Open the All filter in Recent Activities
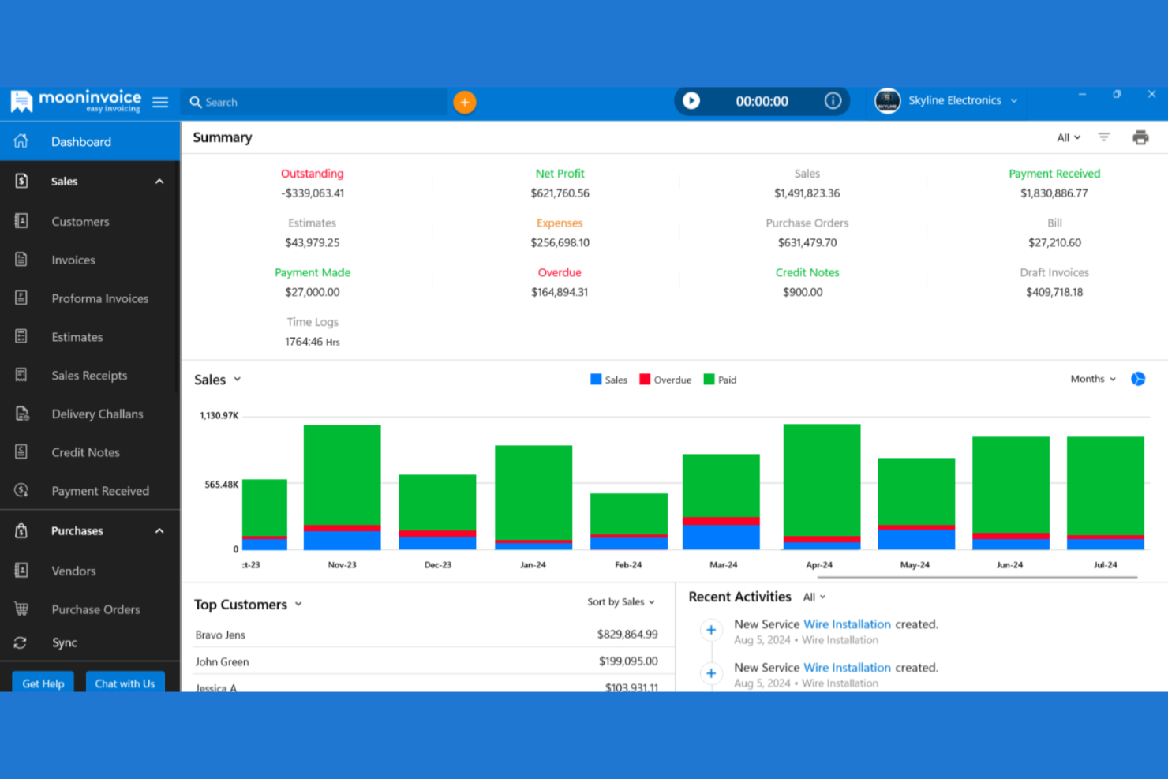Image resolution: width=1168 pixels, height=779 pixels. 814,597
